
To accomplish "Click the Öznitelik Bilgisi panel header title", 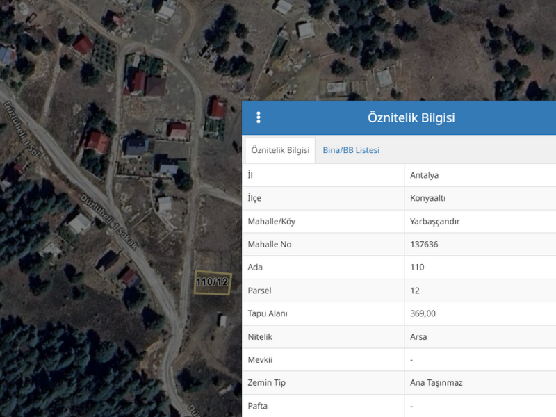I will 411,117.
